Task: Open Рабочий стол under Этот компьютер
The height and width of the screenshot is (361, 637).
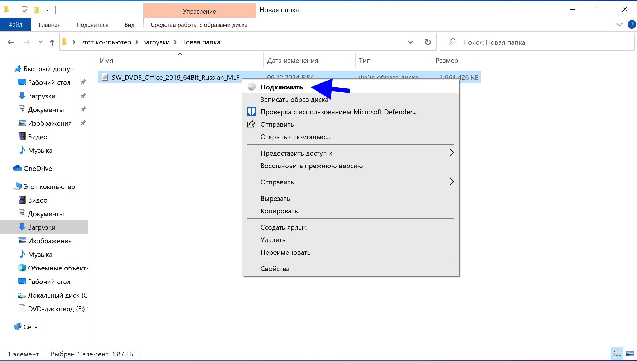Action: pyautogui.click(x=49, y=282)
